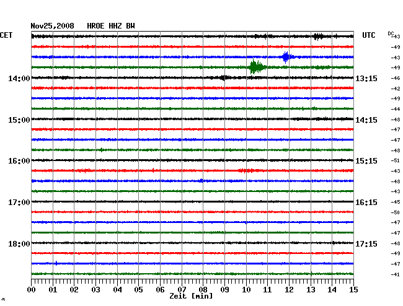
Task: Click the 10 minute axis label
Action: [246, 290]
